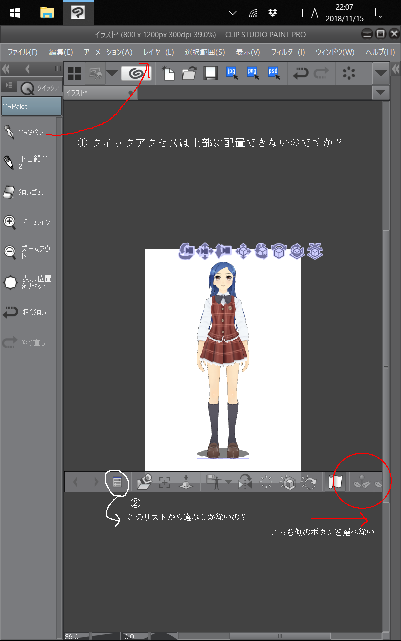Open the canvas tab list dropdown

pos(381,93)
